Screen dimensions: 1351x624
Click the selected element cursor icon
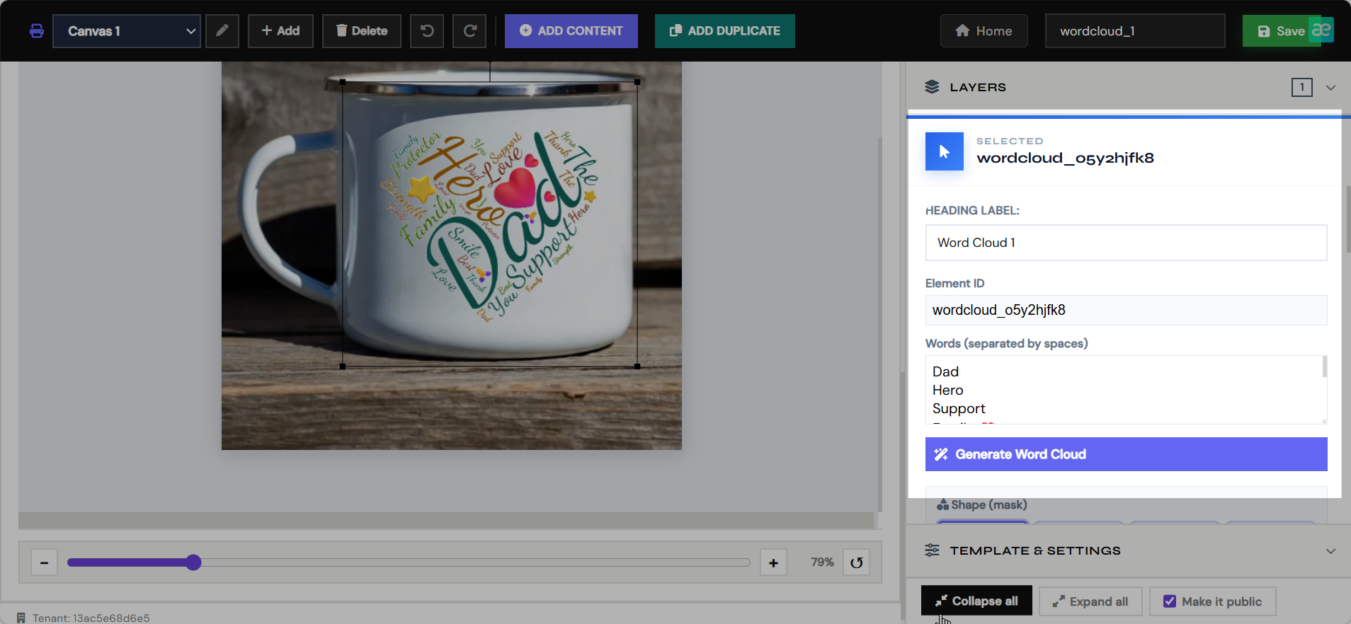[945, 151]
